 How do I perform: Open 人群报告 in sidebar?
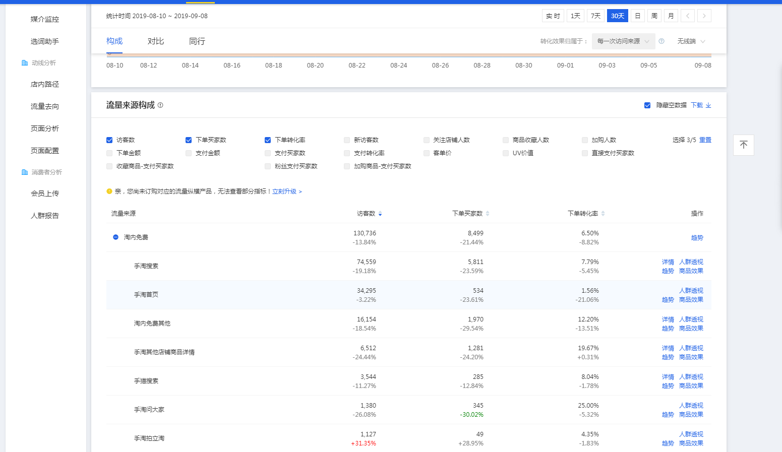[45, 216]
